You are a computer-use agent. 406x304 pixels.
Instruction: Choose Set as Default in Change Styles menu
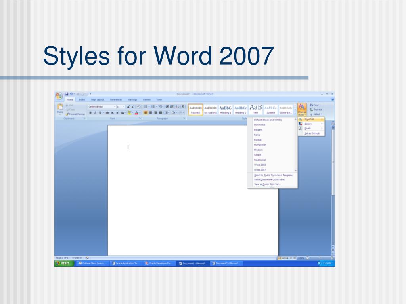311,133
